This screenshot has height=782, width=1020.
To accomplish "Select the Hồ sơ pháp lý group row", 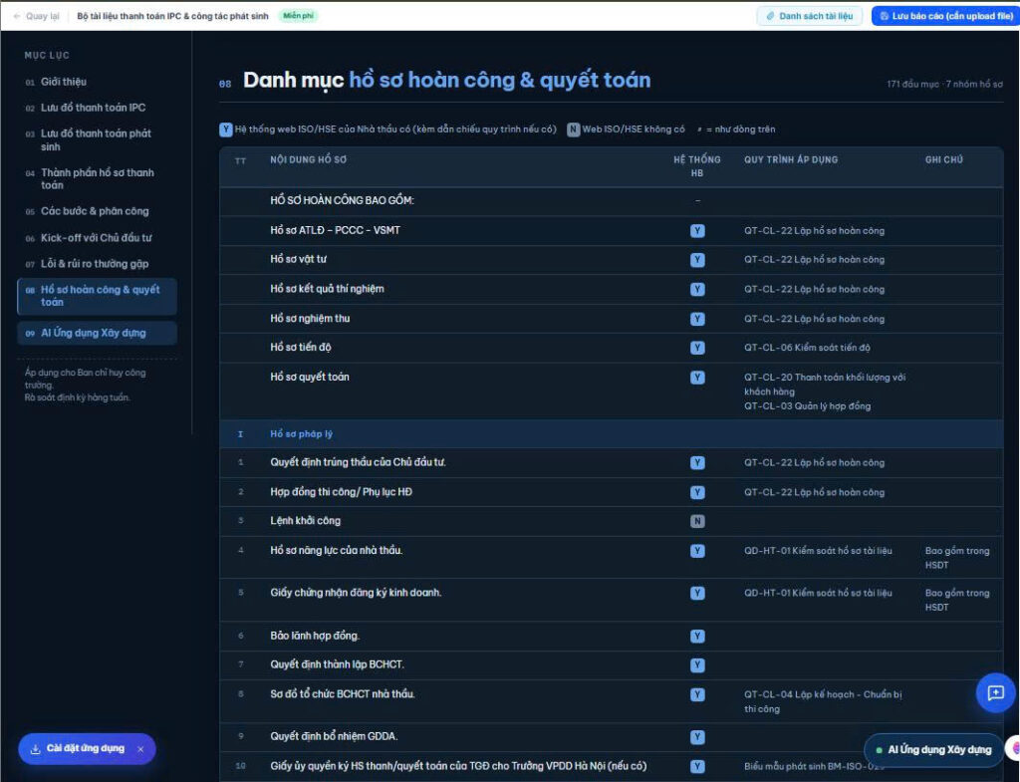I will [x=612, y=434].
